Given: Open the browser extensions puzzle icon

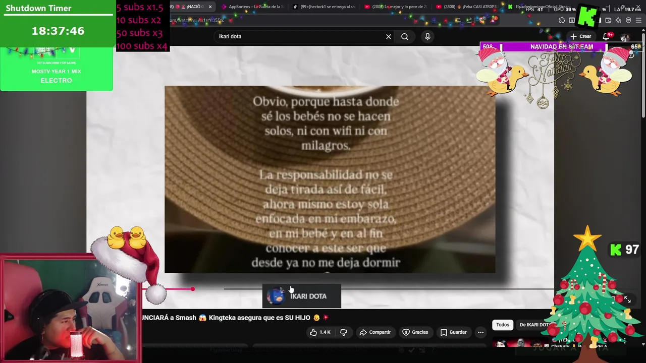Looking at the screenshot, I should [x=562, y=20].
